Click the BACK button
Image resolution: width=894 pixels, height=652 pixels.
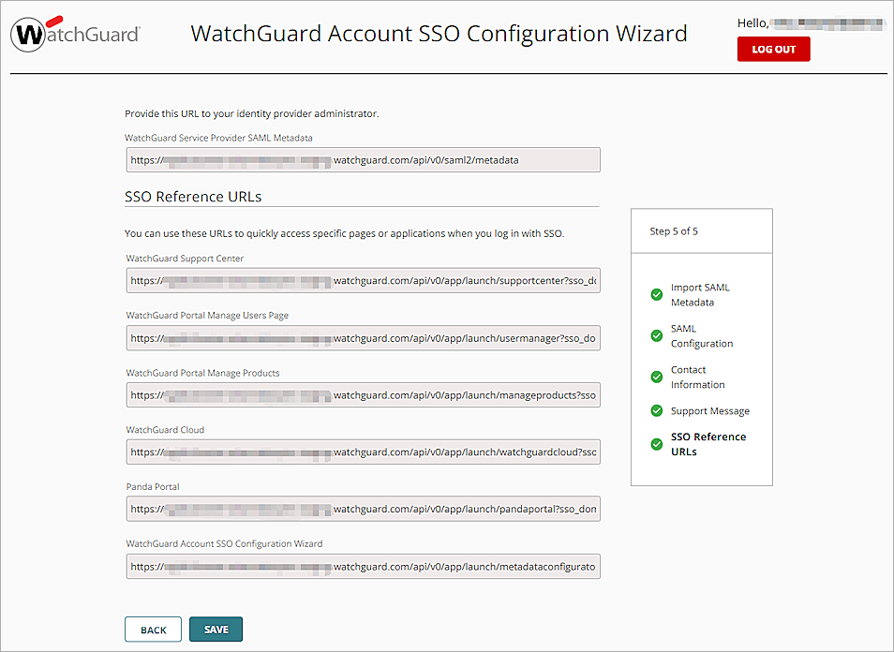coord(153,629)
